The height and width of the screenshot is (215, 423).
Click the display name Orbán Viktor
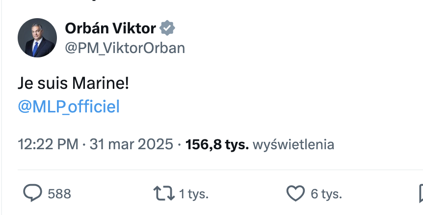(110, 29)
